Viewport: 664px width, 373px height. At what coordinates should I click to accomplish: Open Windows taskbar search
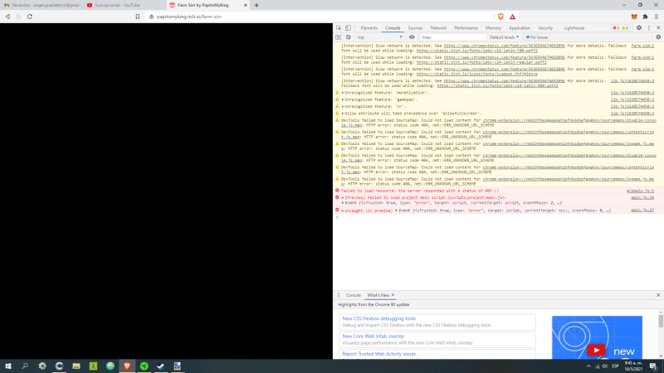[25, 366]
